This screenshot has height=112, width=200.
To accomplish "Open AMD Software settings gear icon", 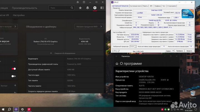I will click(95, 8).
